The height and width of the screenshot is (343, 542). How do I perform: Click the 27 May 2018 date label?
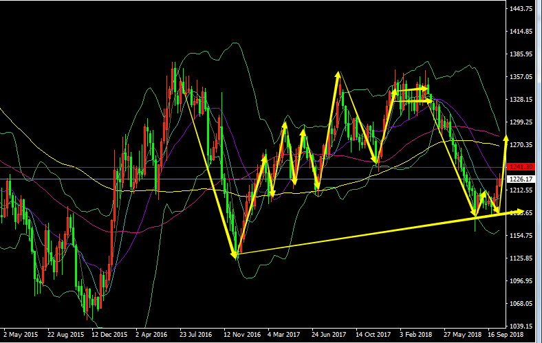[463, 335]
